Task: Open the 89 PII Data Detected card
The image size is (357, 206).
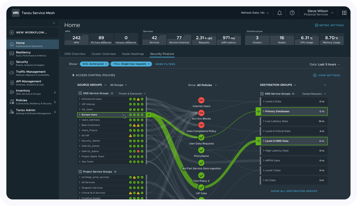Action: 101,39
